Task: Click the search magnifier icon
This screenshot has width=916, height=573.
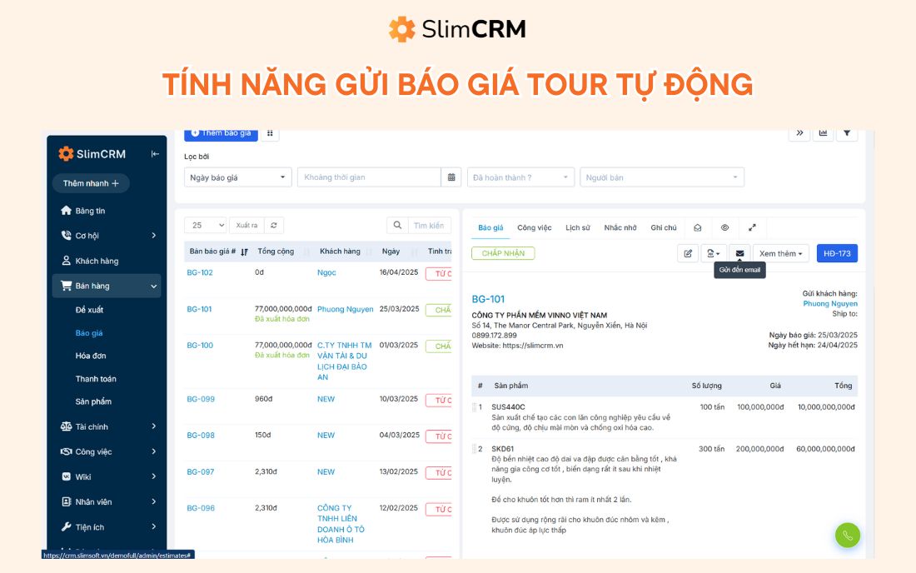Action: click(x=397, y=225)
